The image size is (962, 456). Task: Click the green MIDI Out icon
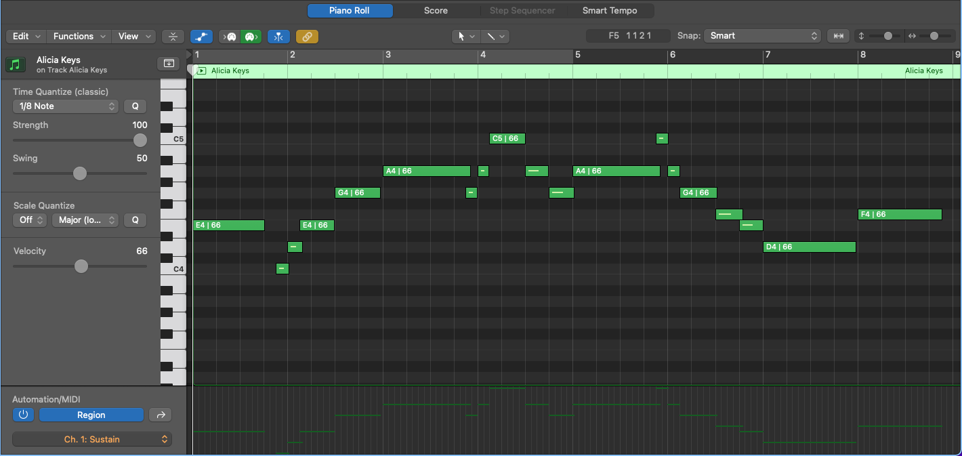(x=251, y=36)
